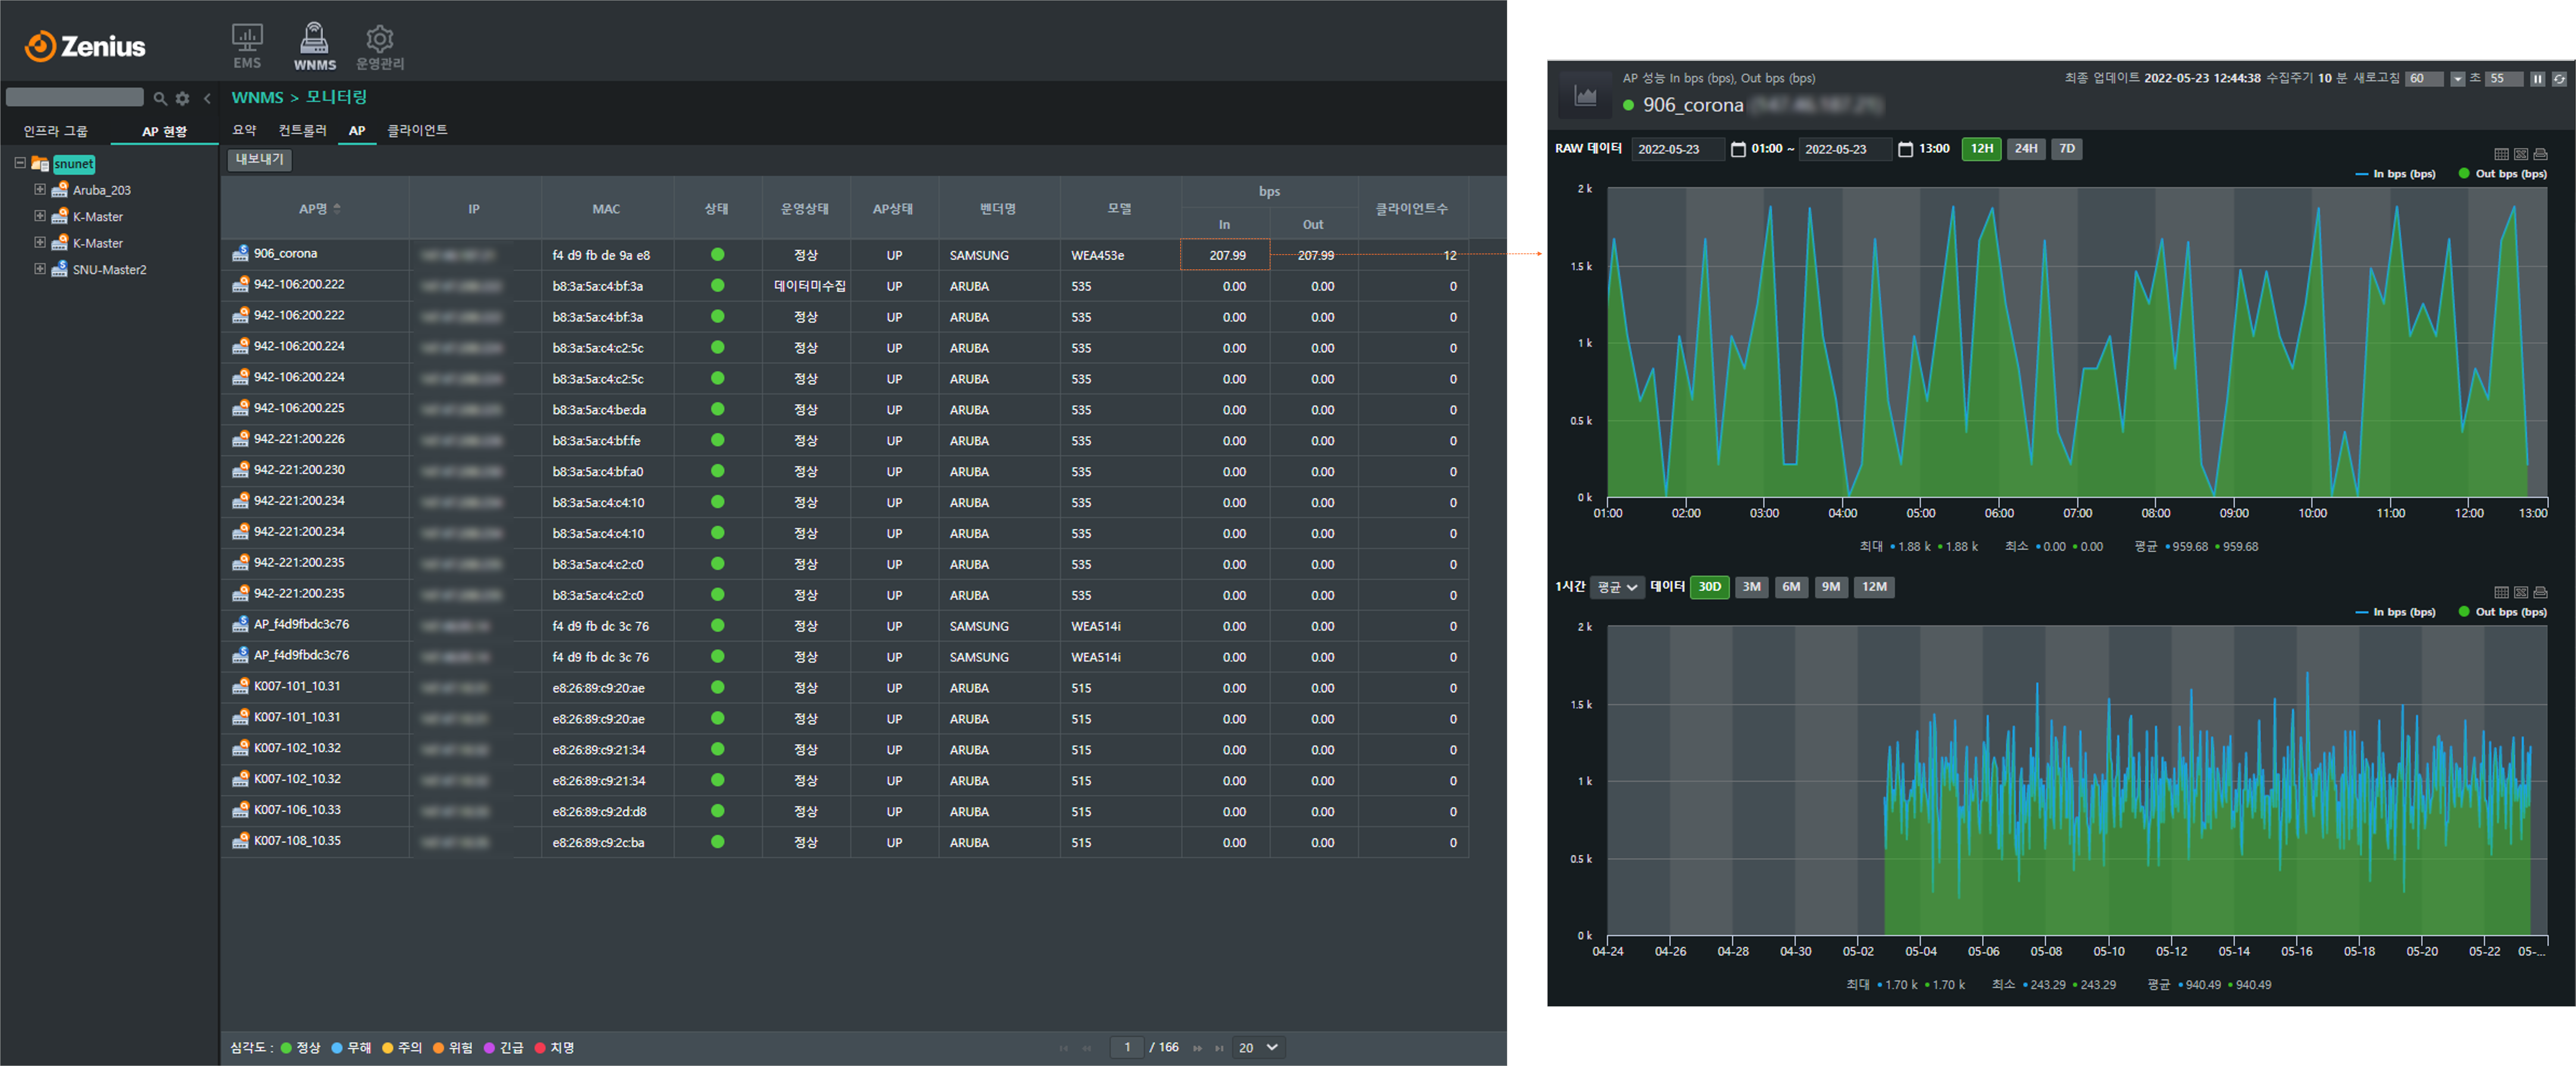Toggle Out bps legend in RAW chart
Image resolution: width=2576 pixels, height=1066 pixels.
[2502, 174]
